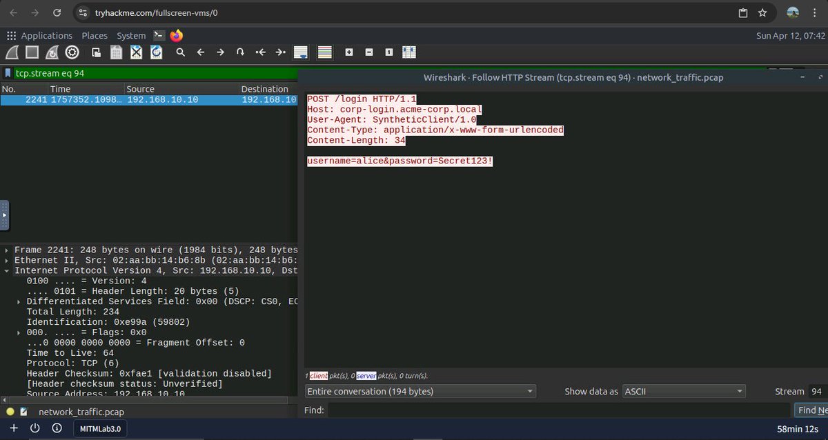
Task: Save this capture file icon
Action: point(117,52)
